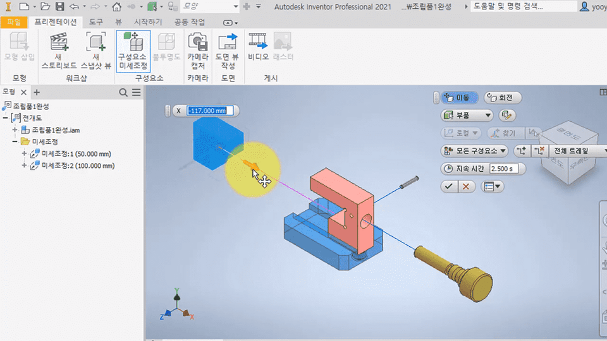
Task: Switch to the View ribbon tab
Action: tap(118, 22)
